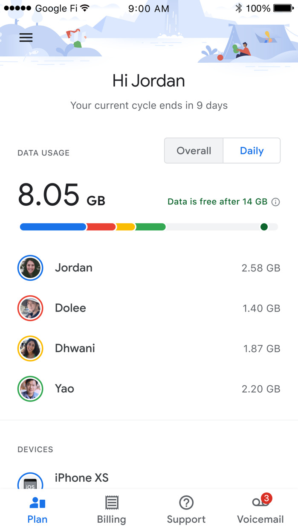Tap Dolee's profile avatar
This screenshot has height=530, width=298.
pos(30,308)
